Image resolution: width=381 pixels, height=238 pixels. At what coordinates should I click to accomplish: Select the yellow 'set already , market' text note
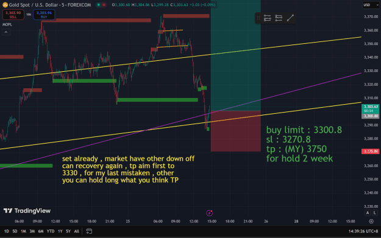point(128,169)
